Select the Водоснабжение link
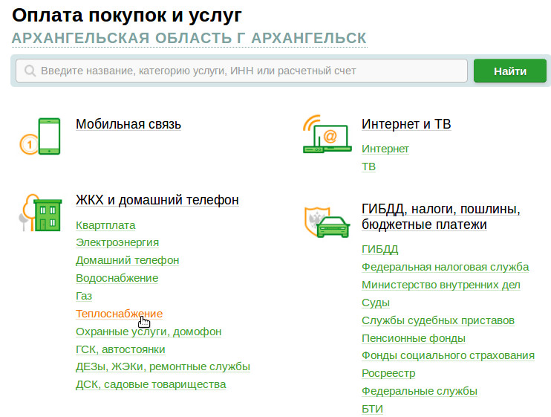This screenshot has width=551, height=417. coord(117,278)
